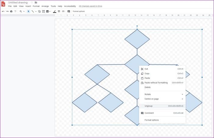Image resolution: width=214 pixels, height=138 pixels.
Task: Click the Zoom magnifier tool
Action: click(x=21, y=12)
